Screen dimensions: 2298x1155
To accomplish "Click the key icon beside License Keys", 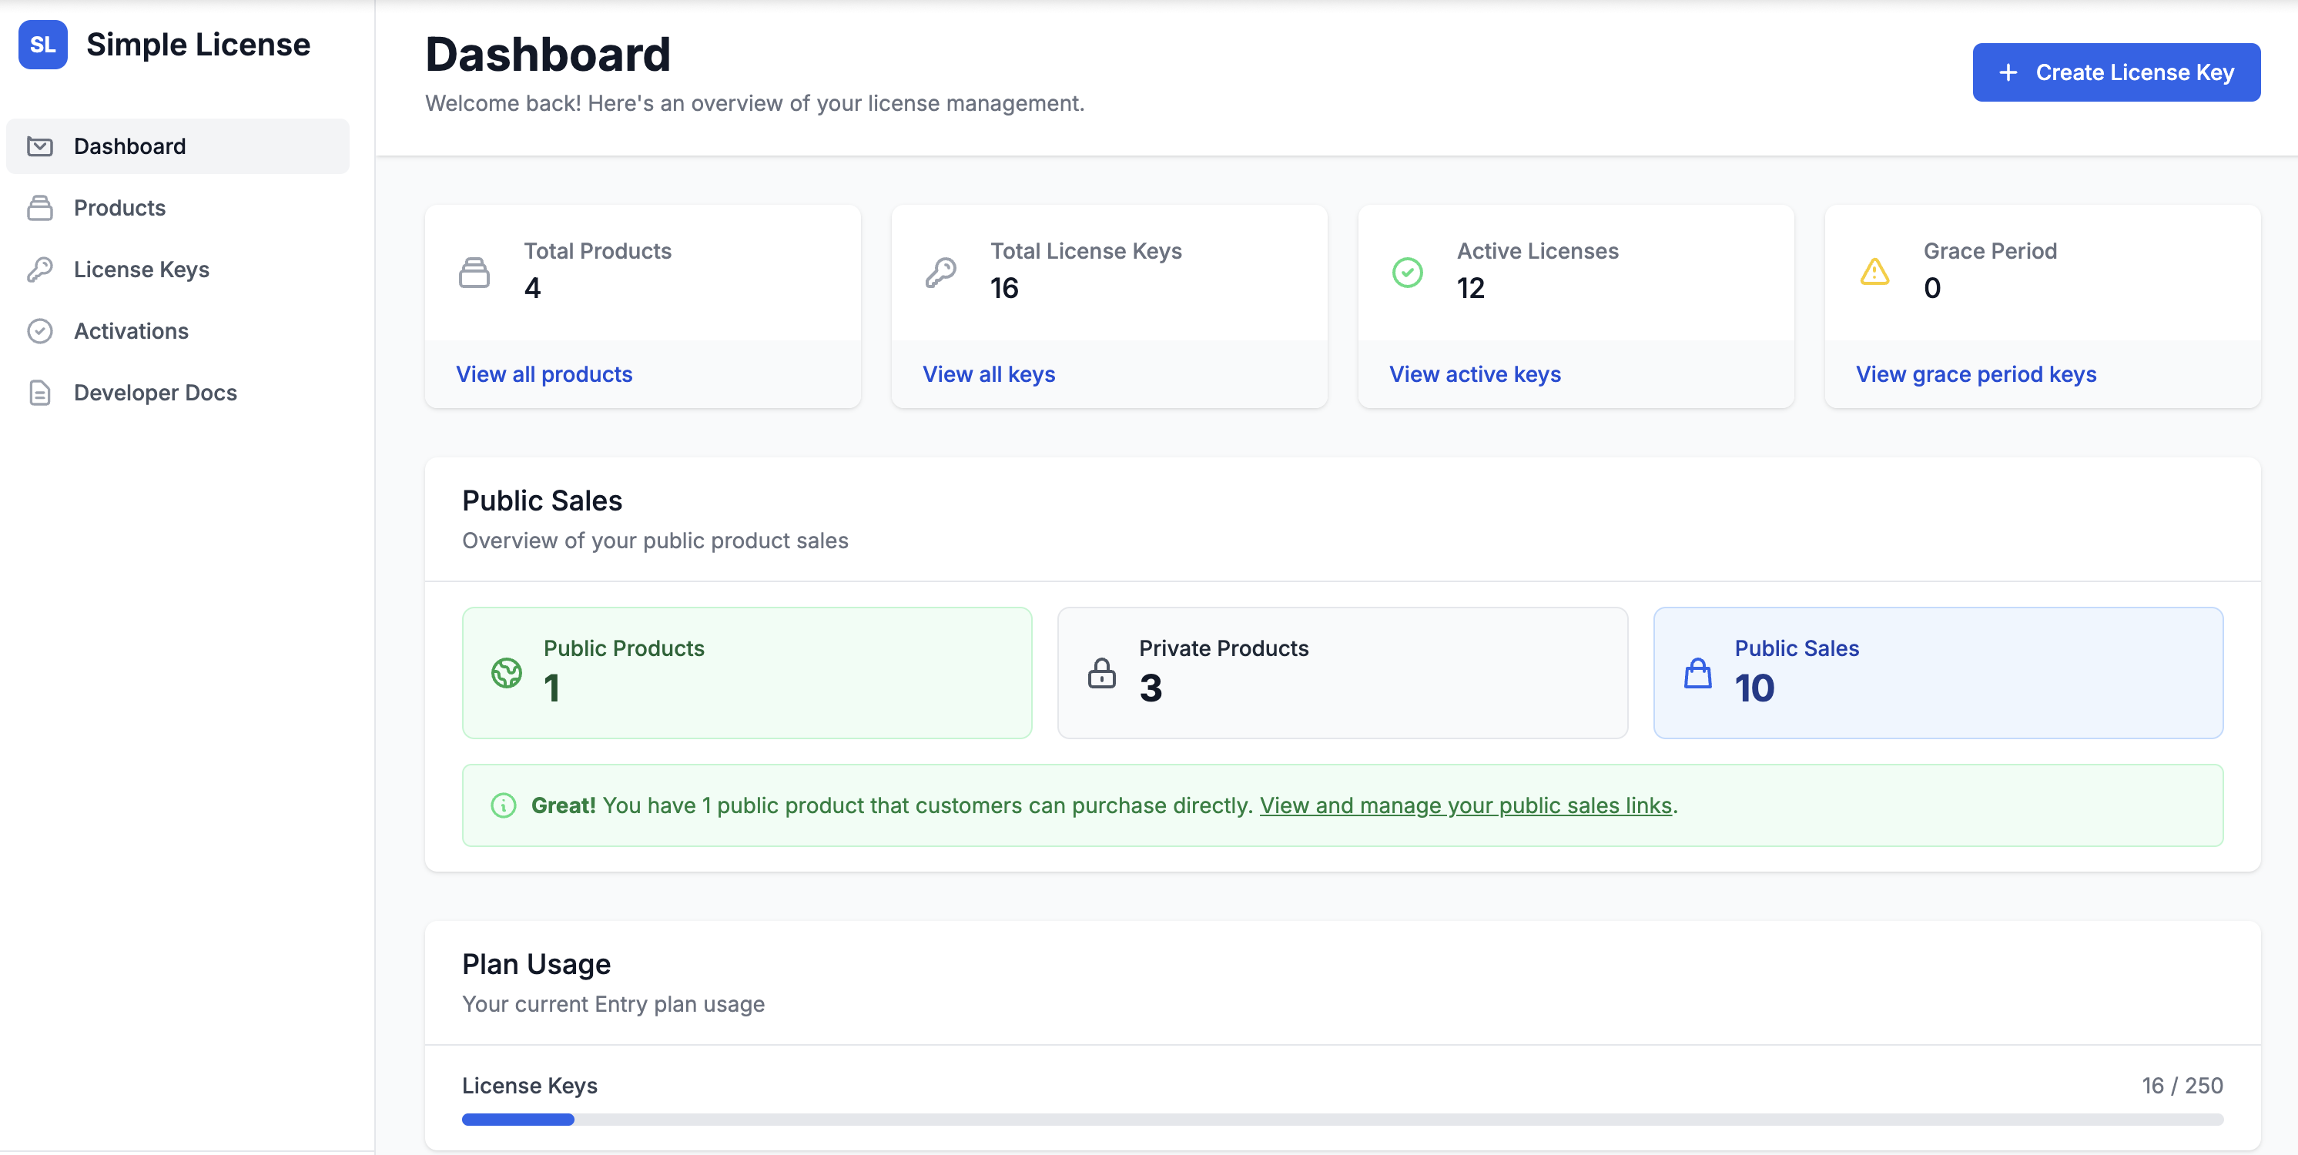I will click(40, 269).
